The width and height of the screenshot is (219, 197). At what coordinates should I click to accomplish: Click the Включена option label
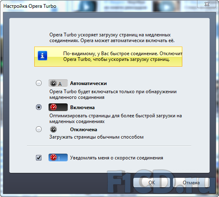[x=82, y=107]
